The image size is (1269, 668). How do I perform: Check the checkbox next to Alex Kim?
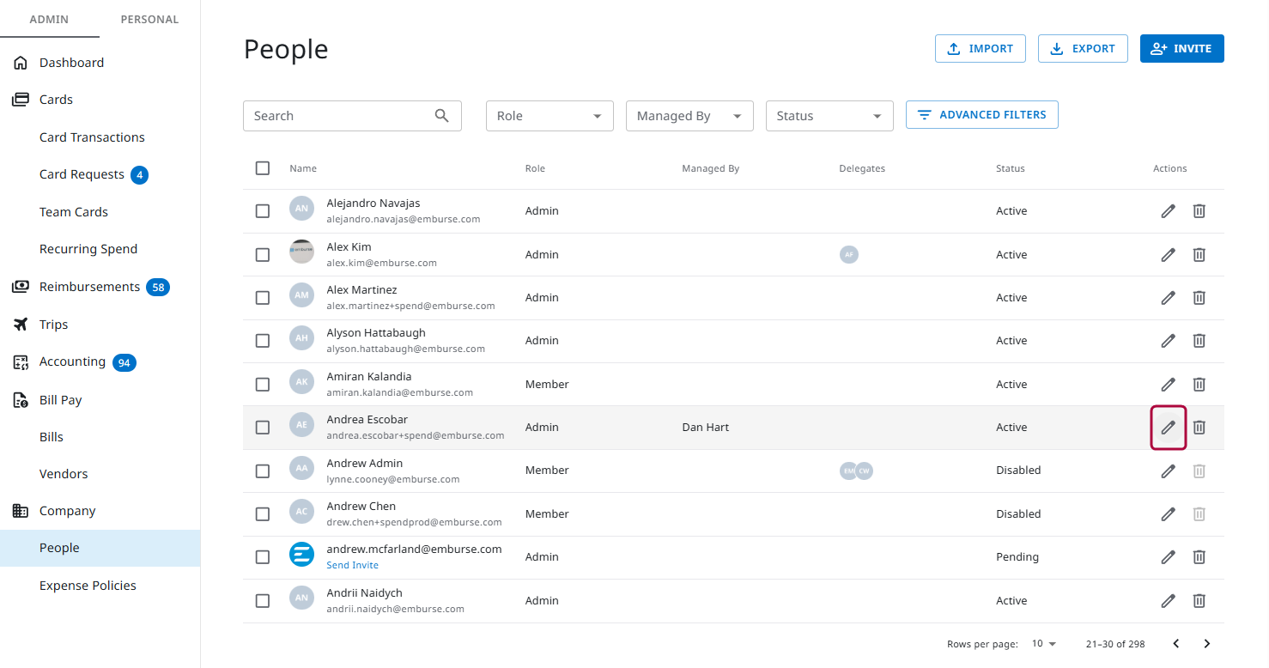(x=262, y=253)
